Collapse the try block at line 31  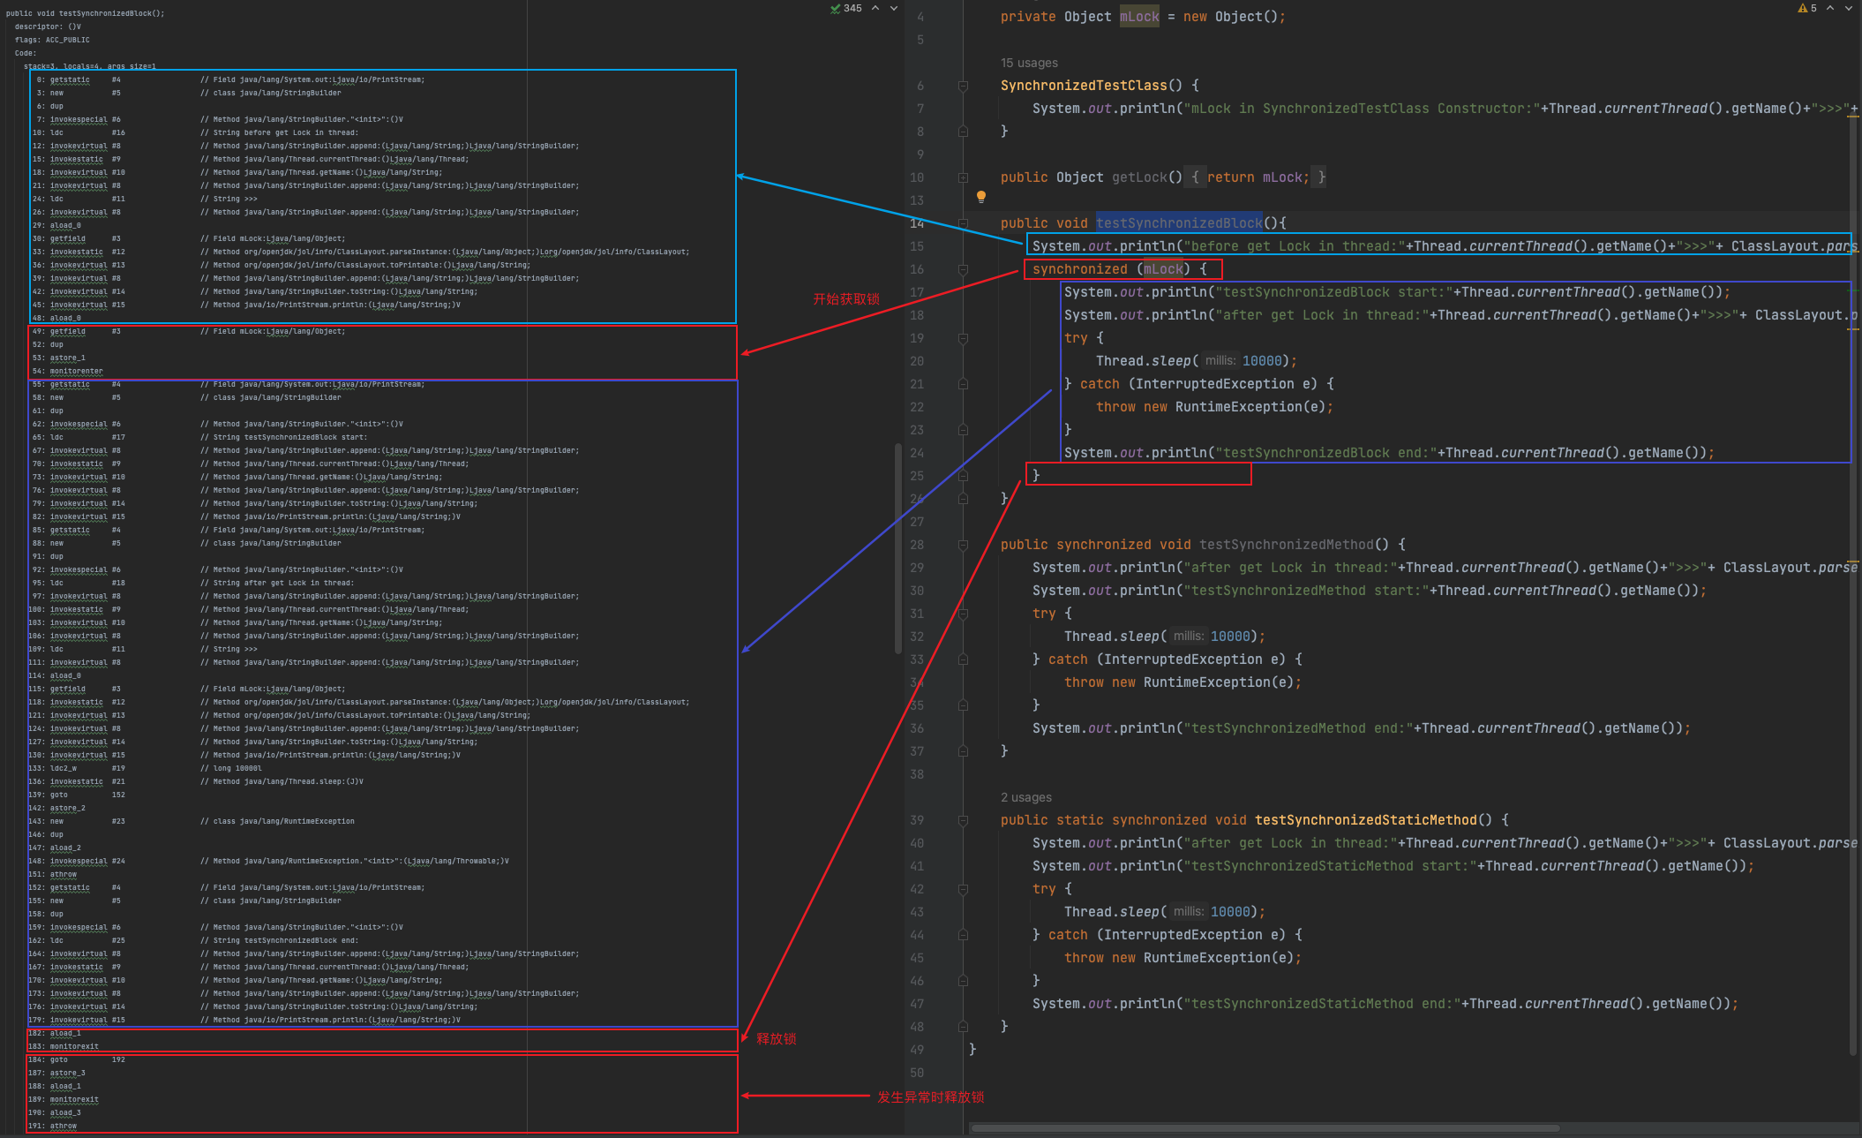click(x=963, y=614)
